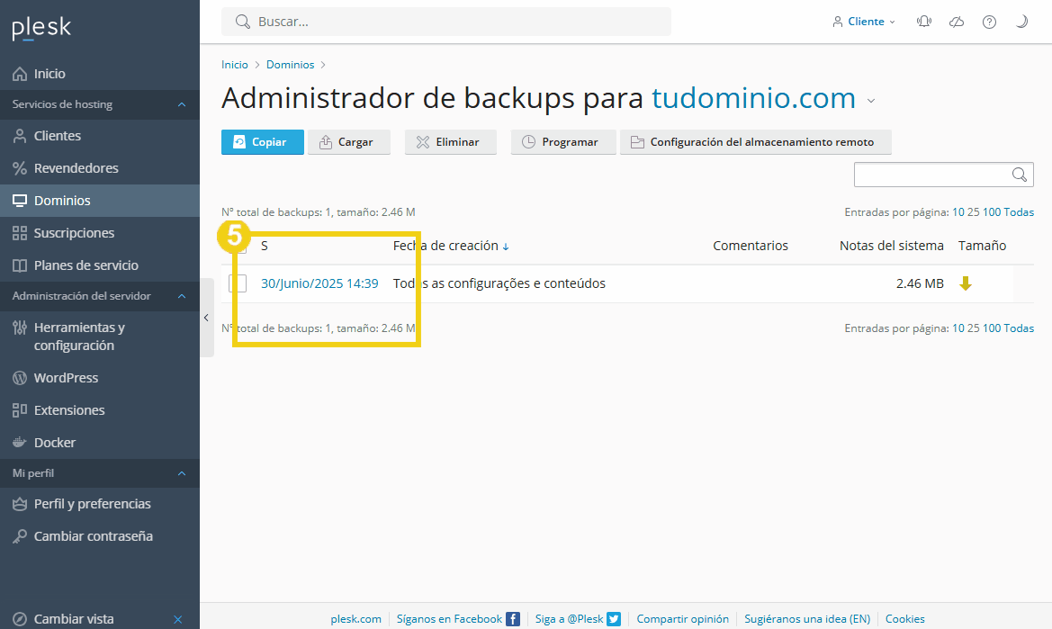Image resolution: width=1052 pixels, height=629 pixels.
Task: Open Síganos en Facebook footer link
Action: (x=449, y=619)
